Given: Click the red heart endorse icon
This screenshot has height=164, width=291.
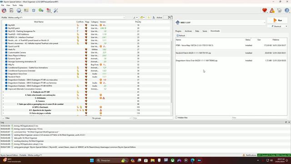Looking at the screenshot, I should click(x=265, y=10).
